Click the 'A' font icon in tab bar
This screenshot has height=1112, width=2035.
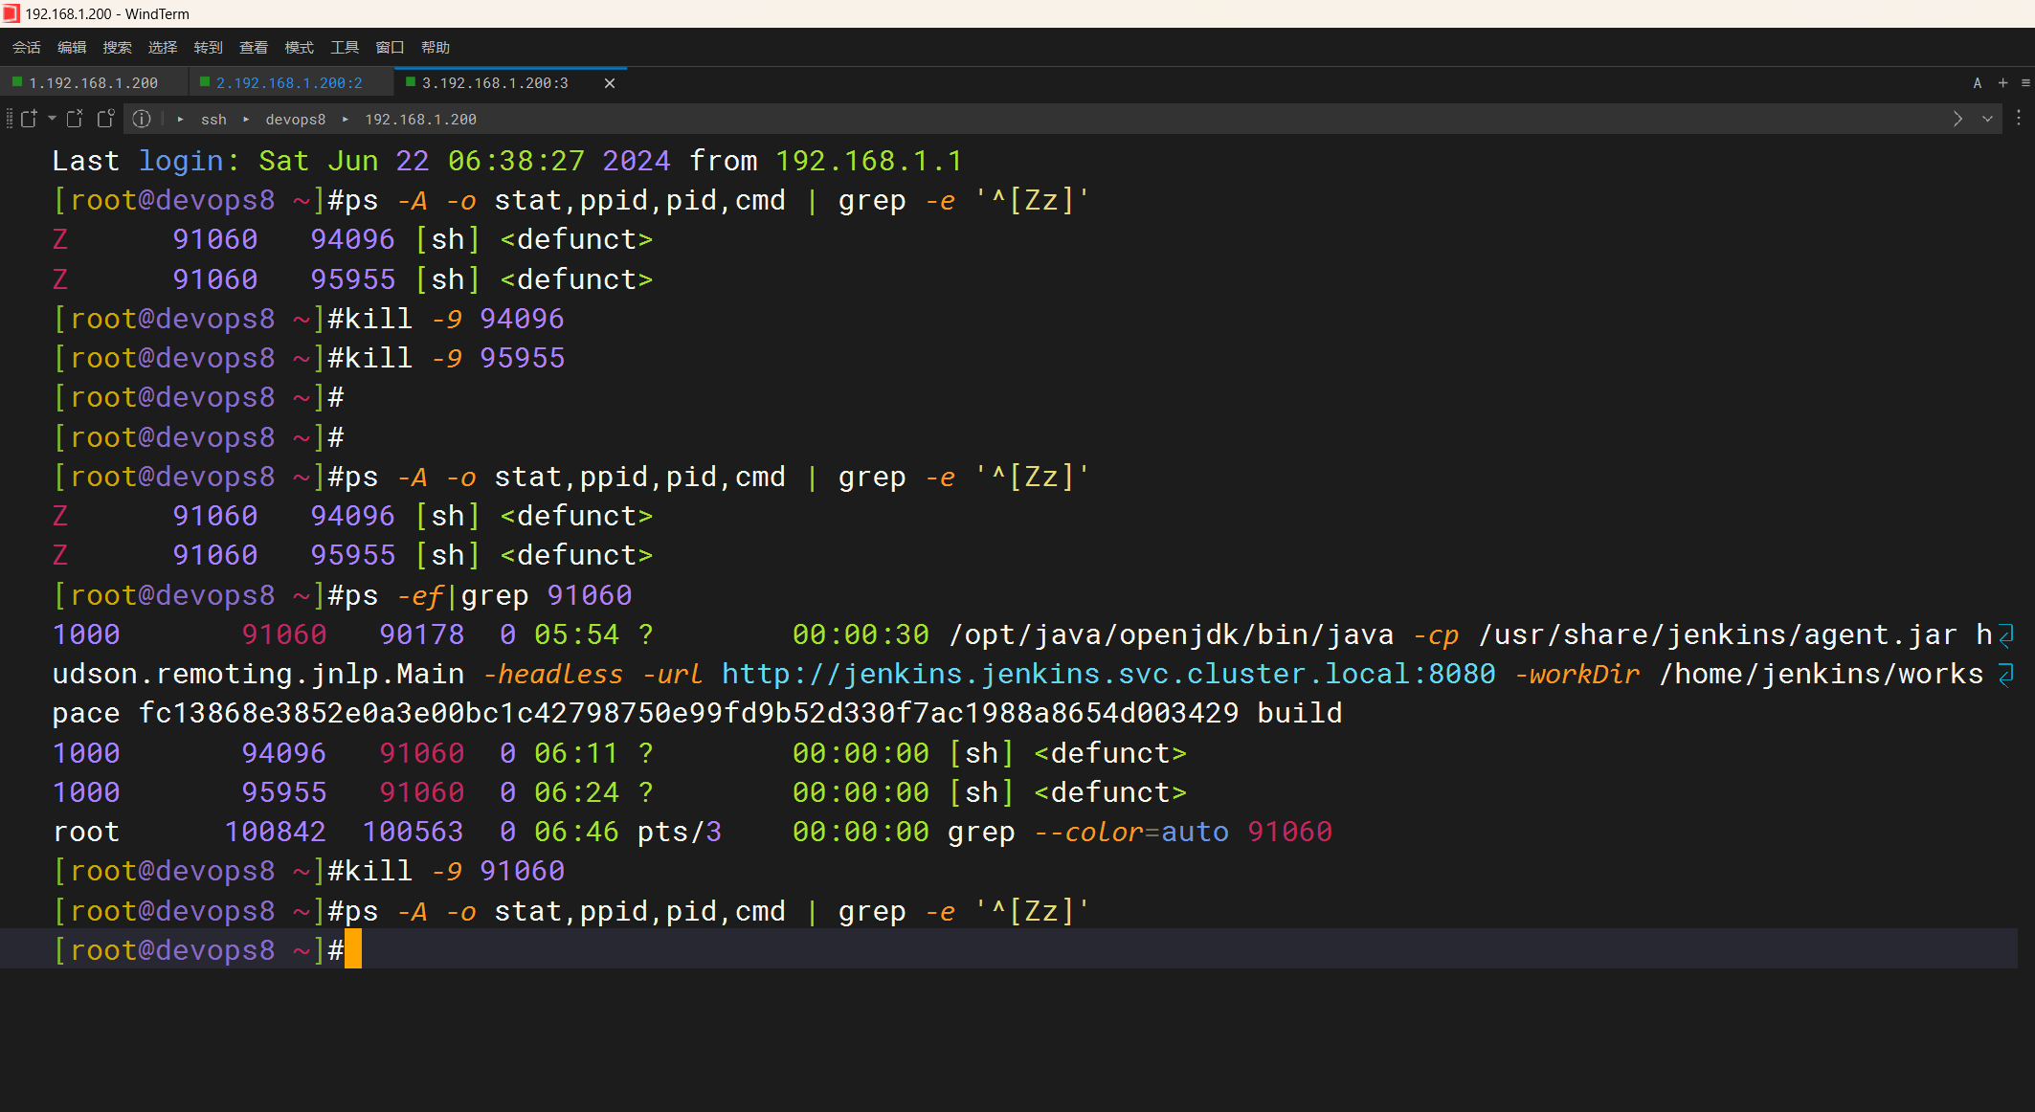pyautogui.click(x=1977, y=83)
